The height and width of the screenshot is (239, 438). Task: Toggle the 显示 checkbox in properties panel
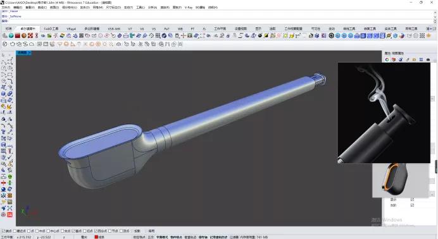tap(412, 199)
